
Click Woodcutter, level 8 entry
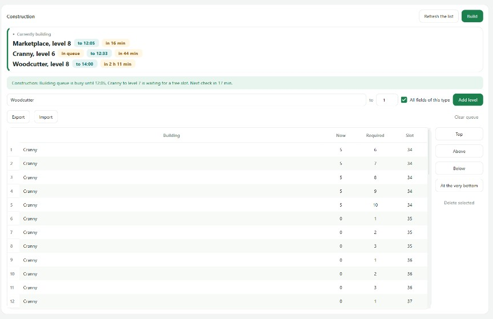coord(41,64)
